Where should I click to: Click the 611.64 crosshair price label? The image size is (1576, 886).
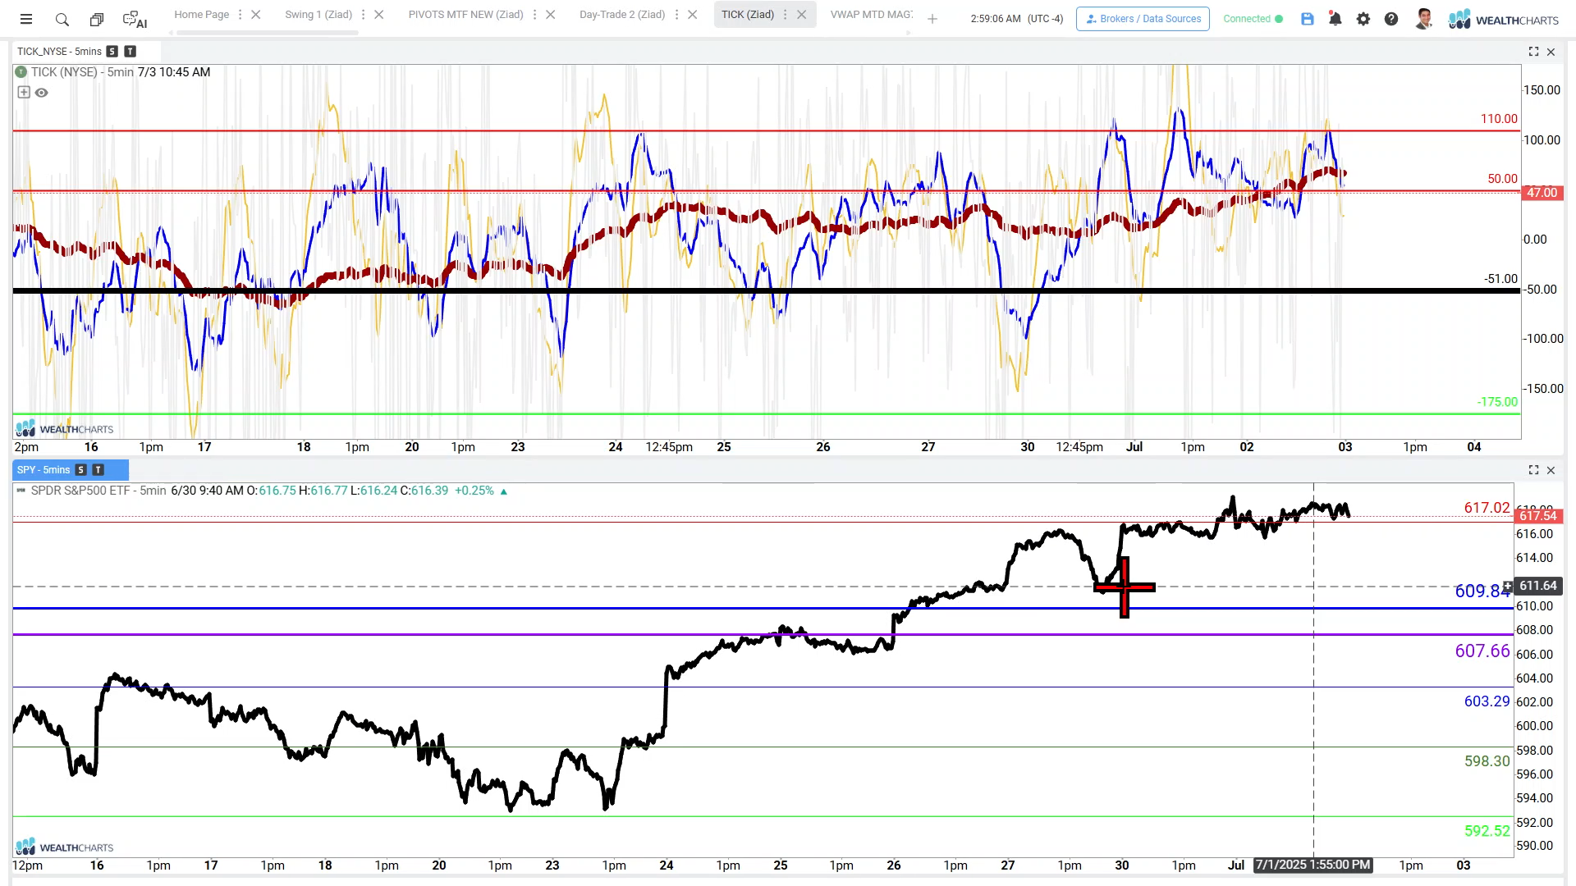[1537, 586]
